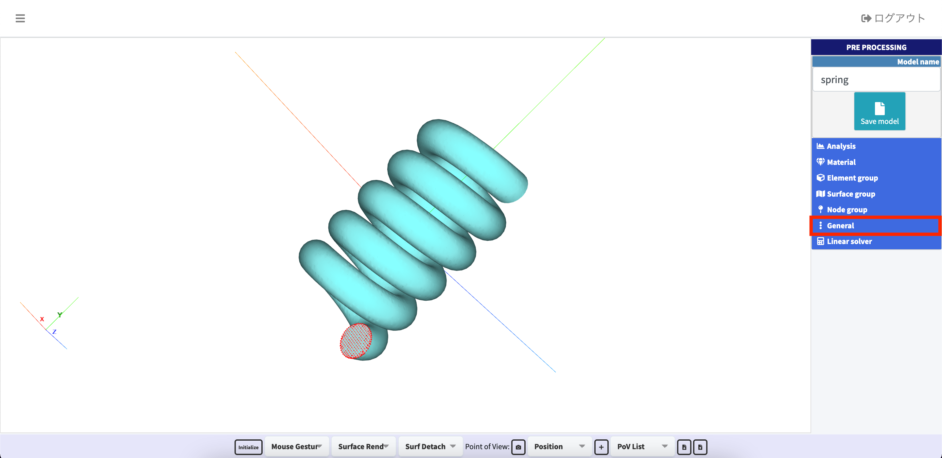Expand the Surf Detach dropdown

[430, 446]
